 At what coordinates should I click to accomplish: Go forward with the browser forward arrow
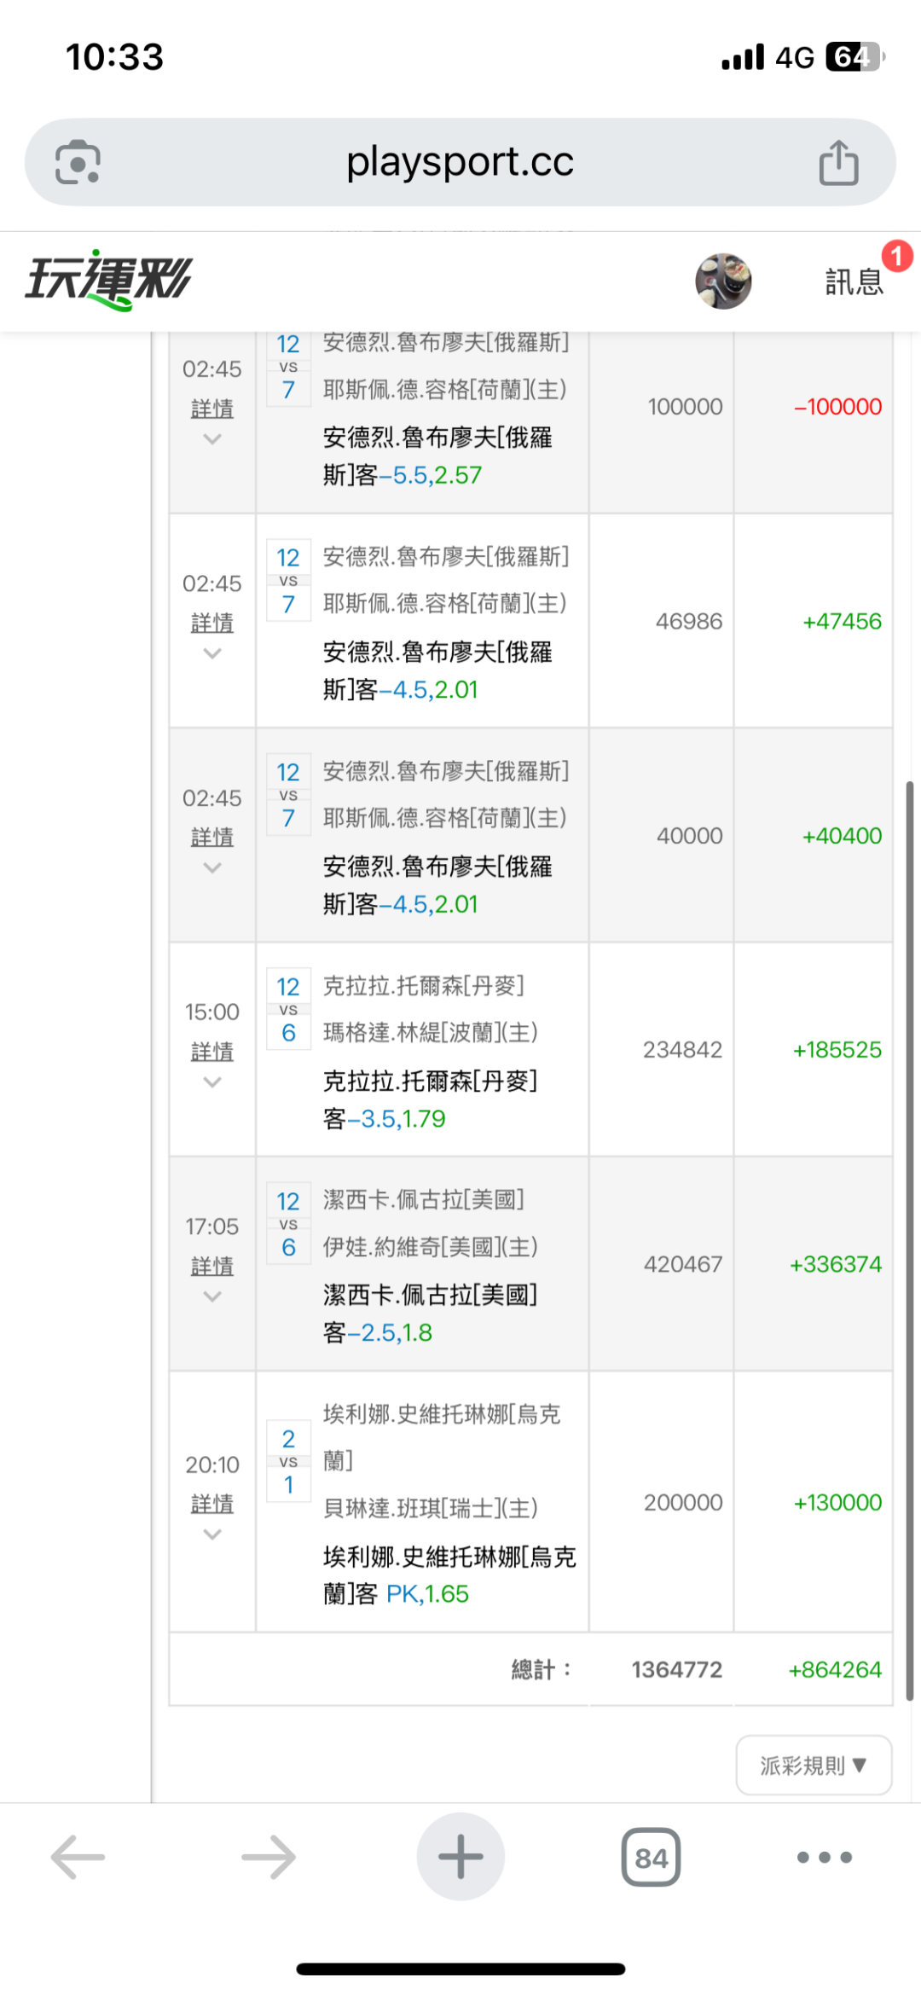pyautogui.click(x=269, y=1857)
